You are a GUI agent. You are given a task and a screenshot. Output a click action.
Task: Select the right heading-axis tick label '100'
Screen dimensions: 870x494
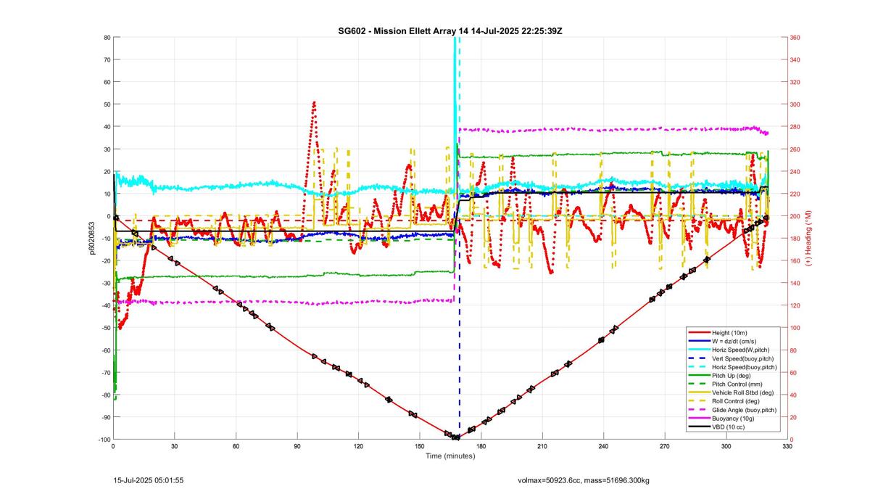[x=796, y=328]
